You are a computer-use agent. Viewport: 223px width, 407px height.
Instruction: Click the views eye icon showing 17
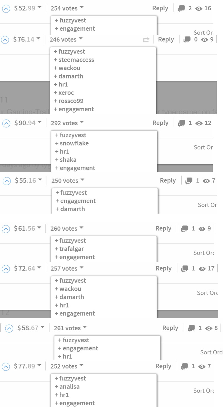202,268
